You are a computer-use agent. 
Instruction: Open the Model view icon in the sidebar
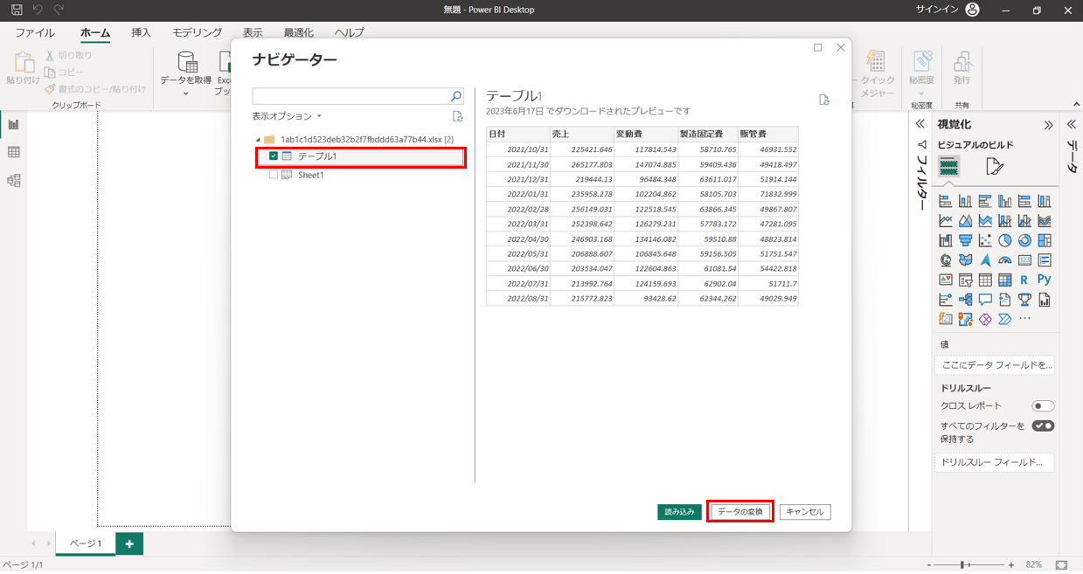click(14, 181)
